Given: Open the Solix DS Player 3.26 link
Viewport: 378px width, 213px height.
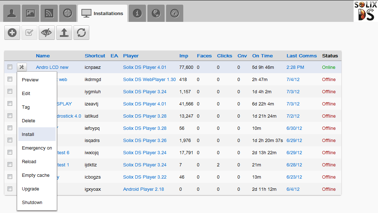Looking at the screenshot, I should point(145,141).
